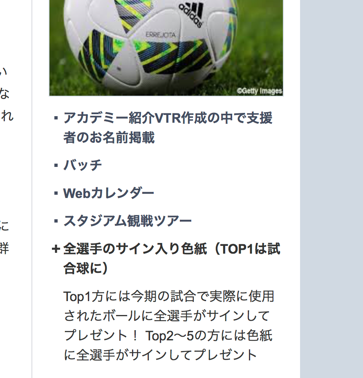Click the 者のお名前掲載 text line
Viewport: 363px width, 378px height.
tap(109, 137)
